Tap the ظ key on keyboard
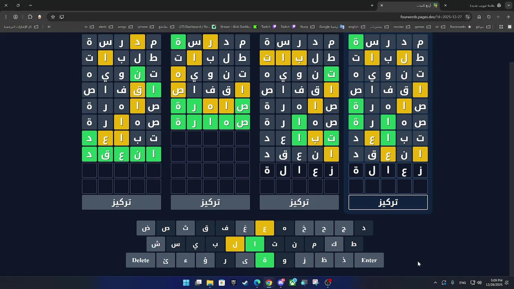The height and width of the screenshot is (289, 514). (324, 261)
